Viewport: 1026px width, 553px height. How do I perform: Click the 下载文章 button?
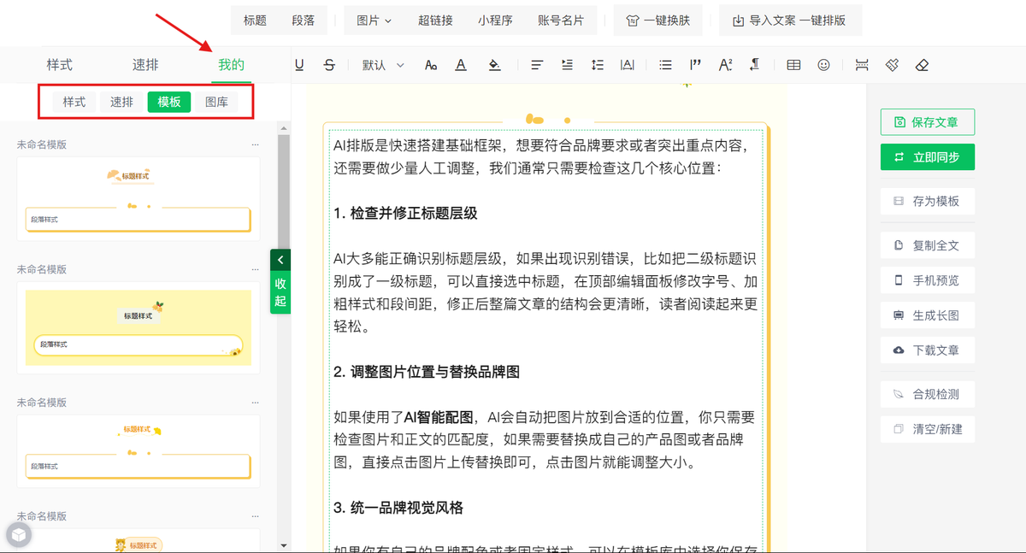(x=928, y=350)
